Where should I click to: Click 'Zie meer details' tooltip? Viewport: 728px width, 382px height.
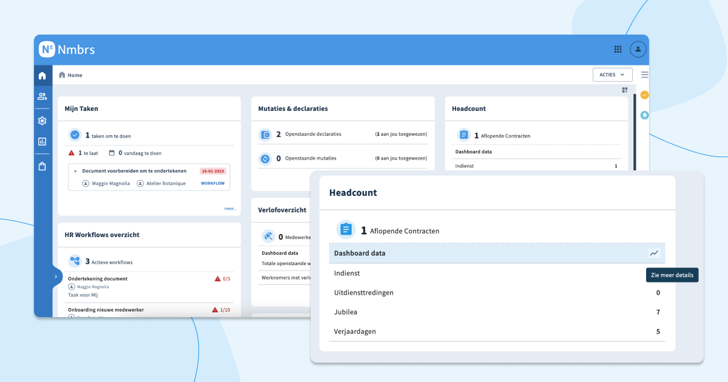pos(672,275)
